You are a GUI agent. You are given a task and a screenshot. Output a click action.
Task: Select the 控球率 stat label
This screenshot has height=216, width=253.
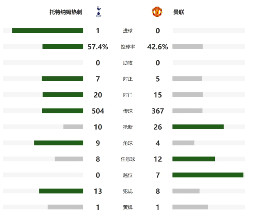point(128,47)
